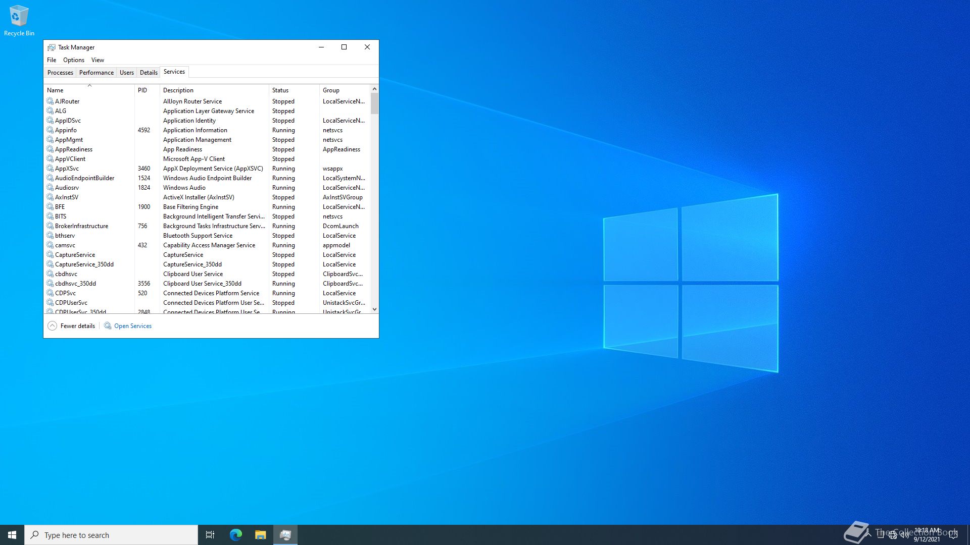
Task: Click the taskbar search box
Action: coord(111,535)
